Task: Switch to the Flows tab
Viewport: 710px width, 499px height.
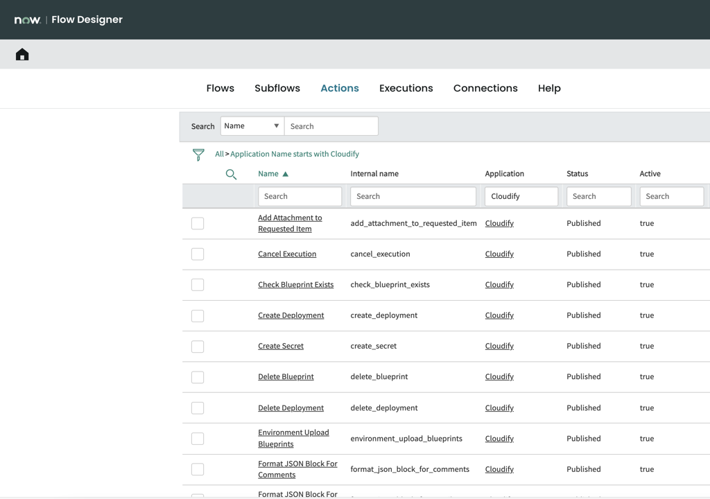Action: click(220, 88)
